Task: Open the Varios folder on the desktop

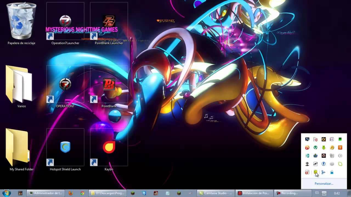Action: (x=21, y=86)
